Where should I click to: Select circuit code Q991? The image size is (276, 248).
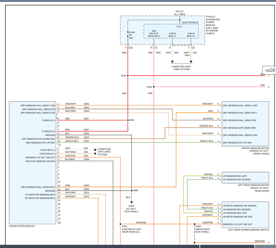point(86,108)
